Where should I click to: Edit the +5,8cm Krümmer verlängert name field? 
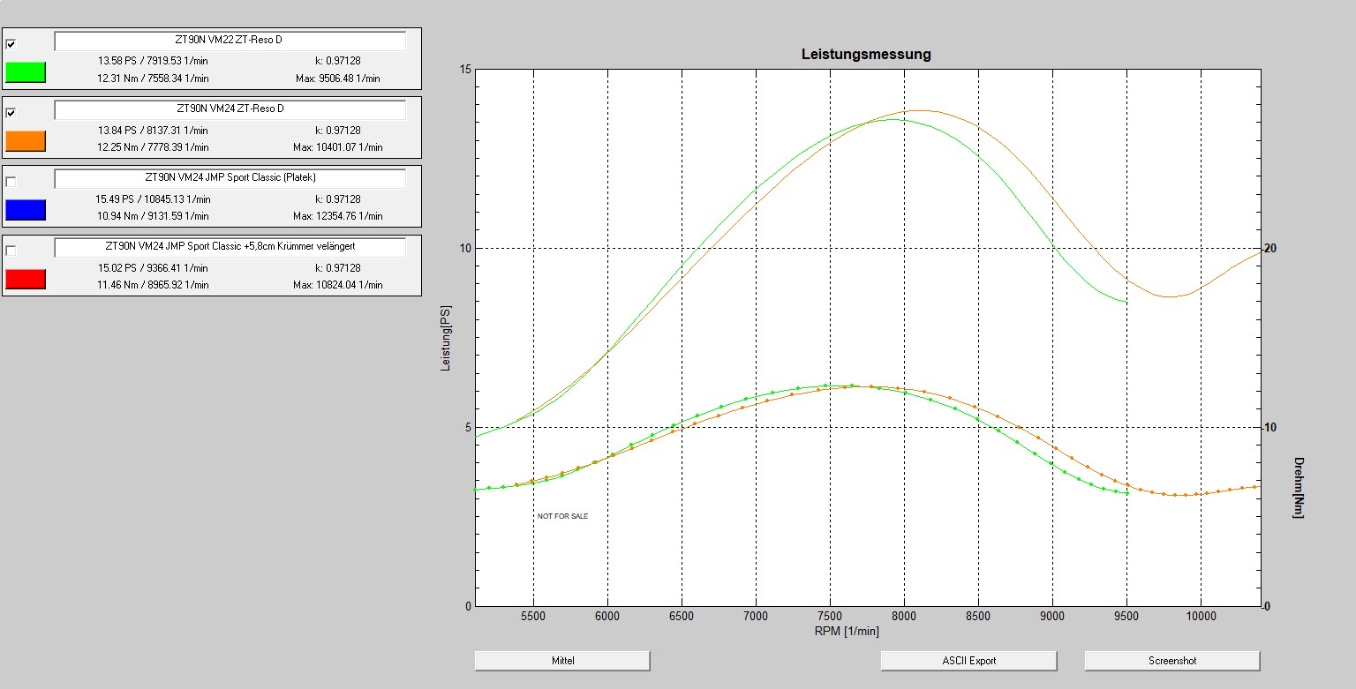point(230,247)
